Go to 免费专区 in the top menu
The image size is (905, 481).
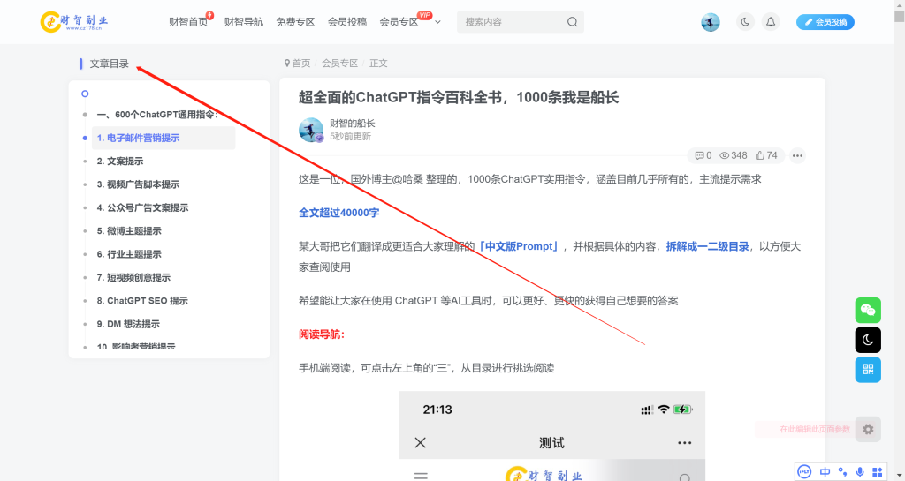(x=295, y=22)
